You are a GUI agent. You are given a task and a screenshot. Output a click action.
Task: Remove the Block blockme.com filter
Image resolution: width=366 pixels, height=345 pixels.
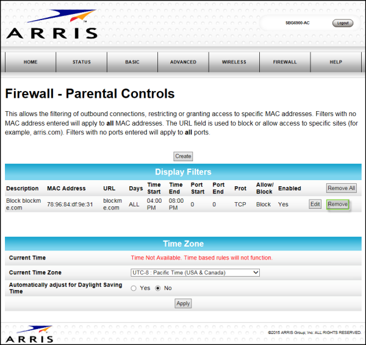click(337, 204)
